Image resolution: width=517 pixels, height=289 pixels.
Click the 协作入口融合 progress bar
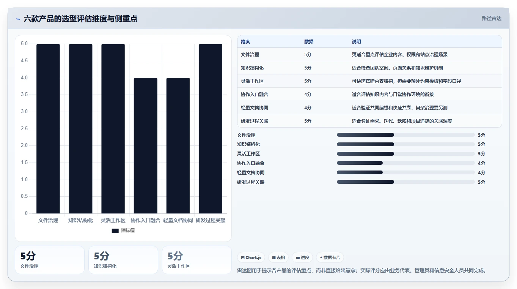point(406,163)
